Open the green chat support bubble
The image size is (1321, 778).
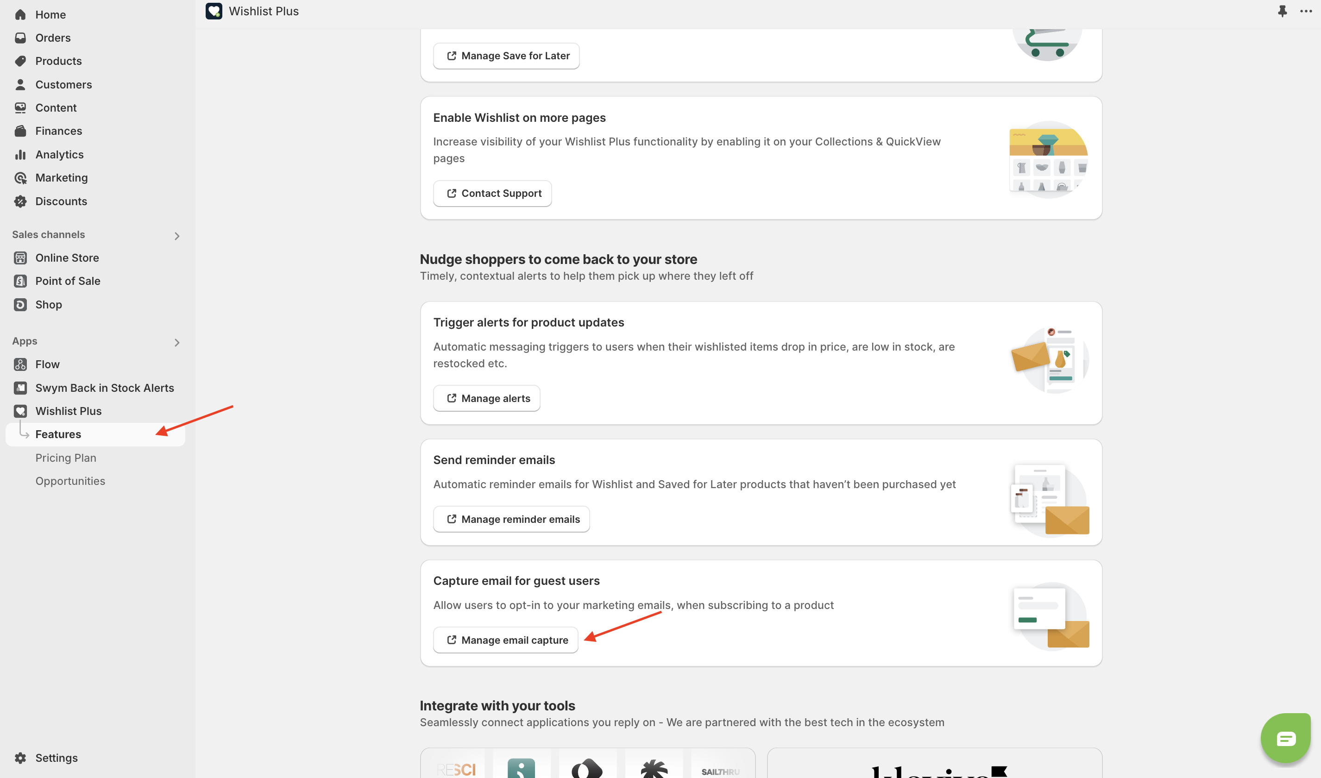coord(1285,738)
